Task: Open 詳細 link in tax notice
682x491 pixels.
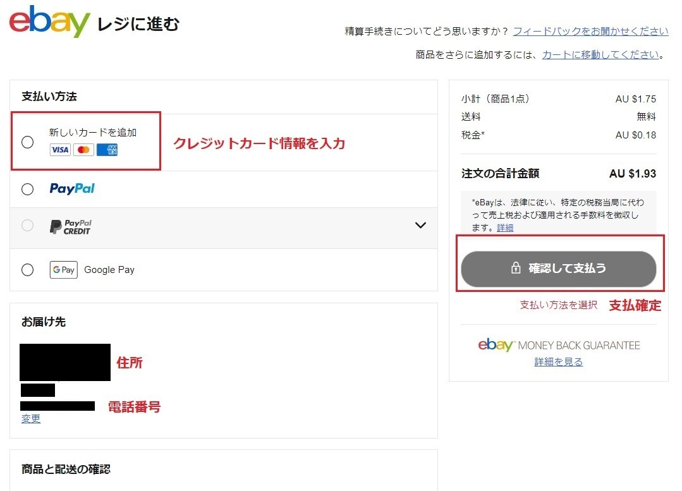Action: (x=505, y=227)
